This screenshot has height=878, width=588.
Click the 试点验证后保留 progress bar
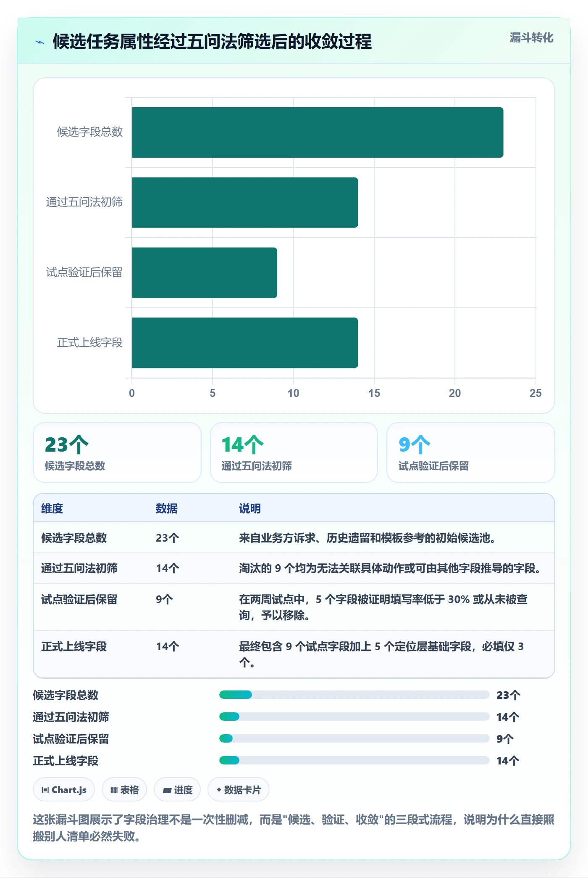pyautogui.click(x=354, y=738)
